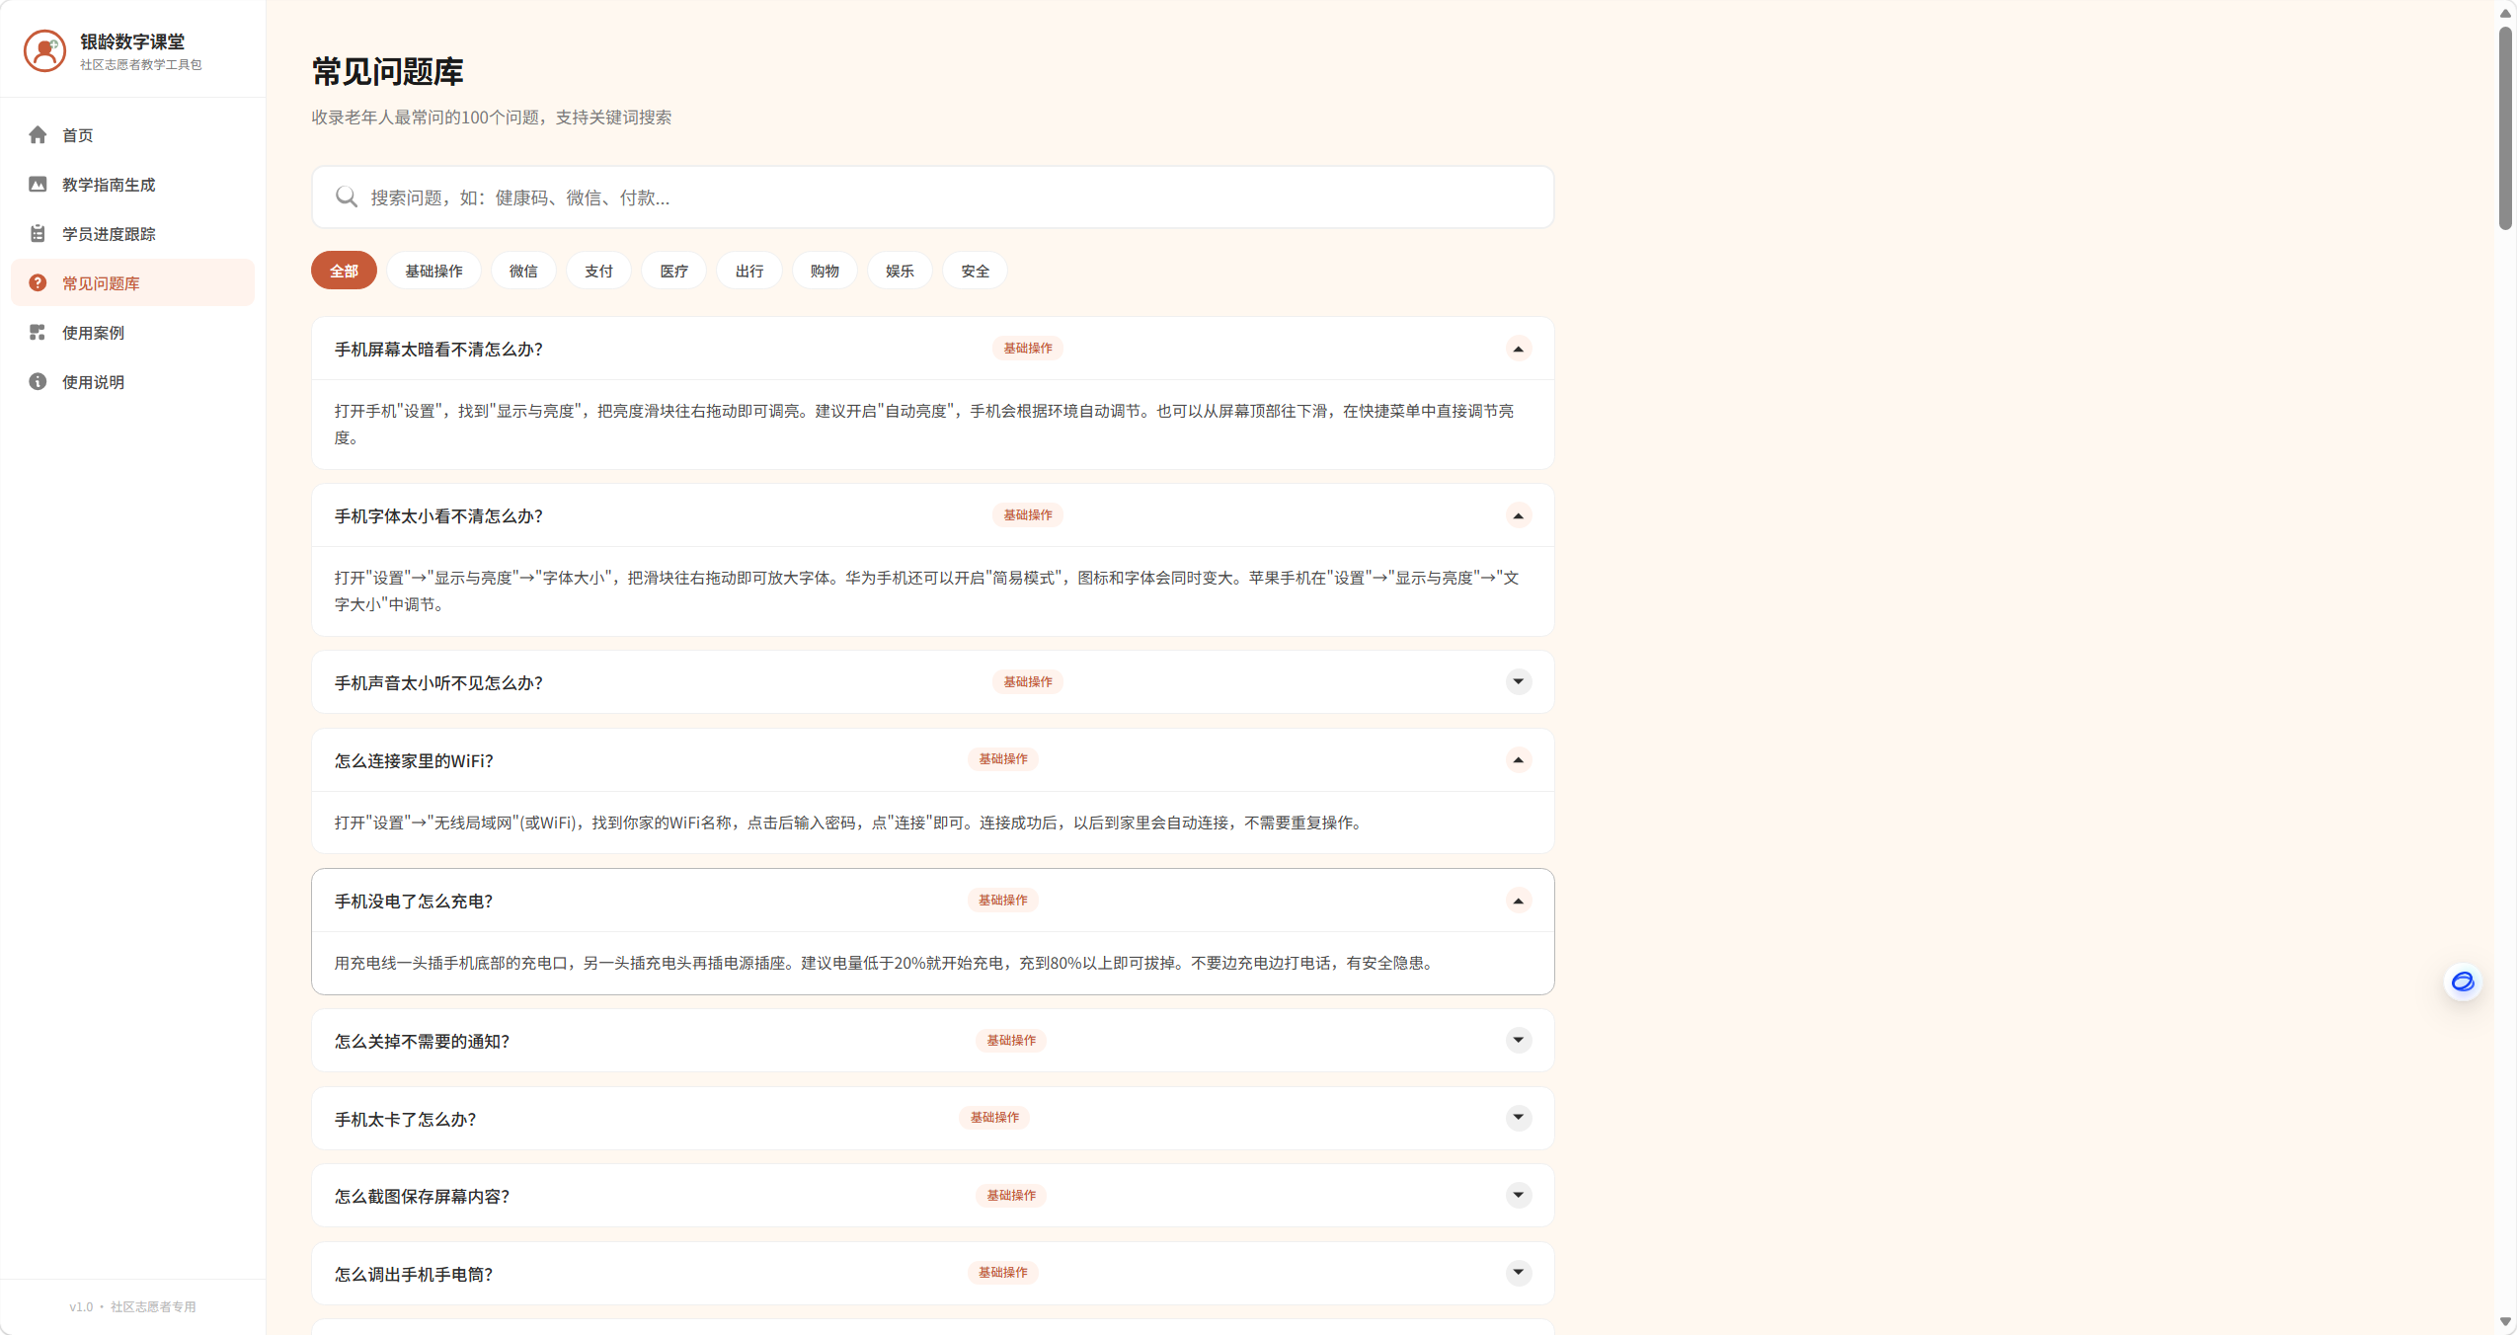Screen dimensions: 2517x1335
Task: Click the clipboard icon beside 学员进度跟踪
Action: coord(38,234)
